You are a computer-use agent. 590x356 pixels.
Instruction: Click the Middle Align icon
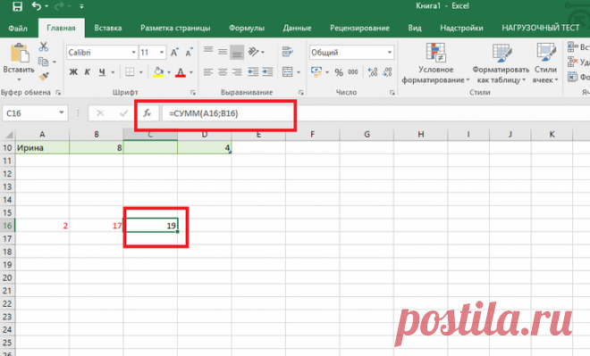click(x=223, y=52)
